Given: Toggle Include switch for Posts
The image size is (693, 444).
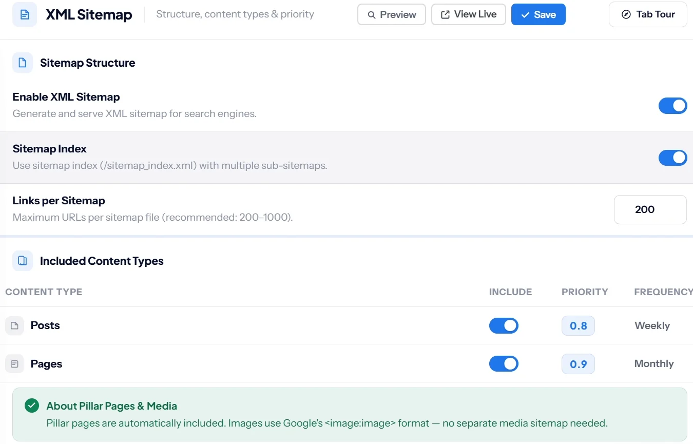Looking at the screenshot, I should click(x=504, y=325).
